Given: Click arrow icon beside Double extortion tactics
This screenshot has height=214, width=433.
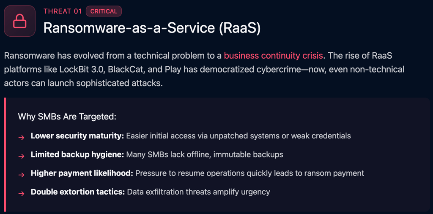Looking at the screenshot, I should pyautogui.click(x=22, y=194).
